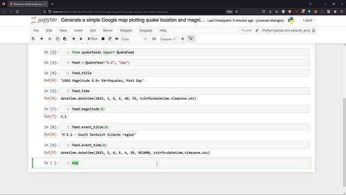Open the Edit menu

49,30
